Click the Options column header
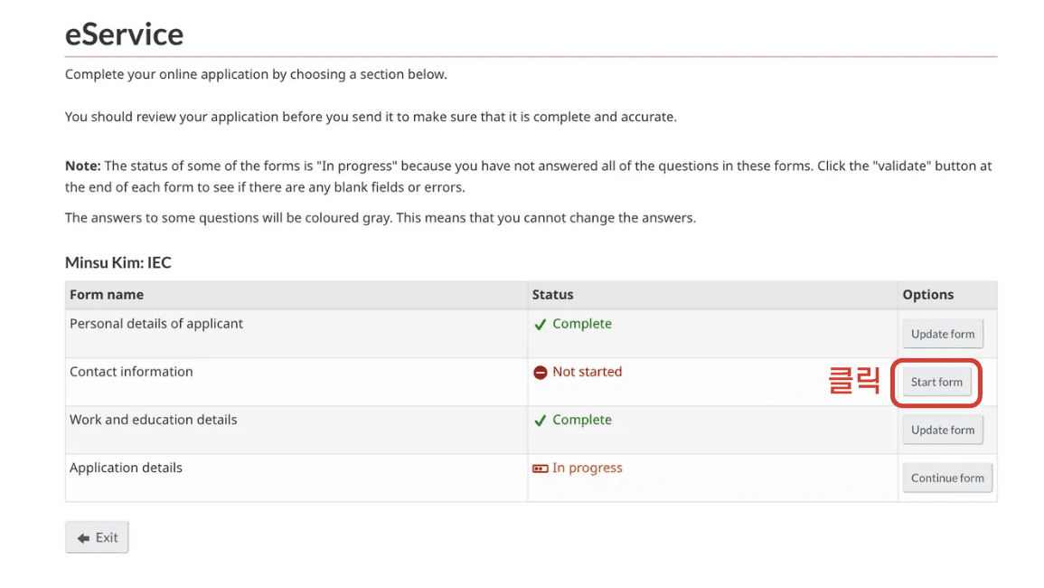The width and height of the screenshot is (1044, 588). (x=927, y=294)
